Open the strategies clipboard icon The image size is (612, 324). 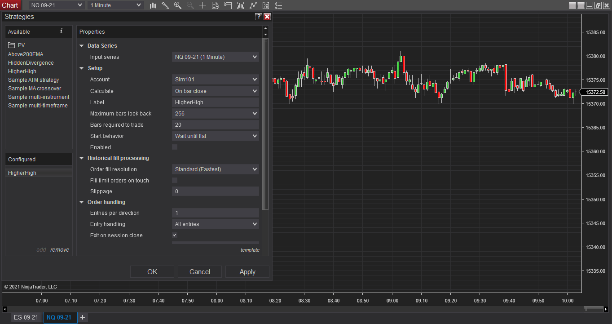pyautogui.click(x=266, y=5)
